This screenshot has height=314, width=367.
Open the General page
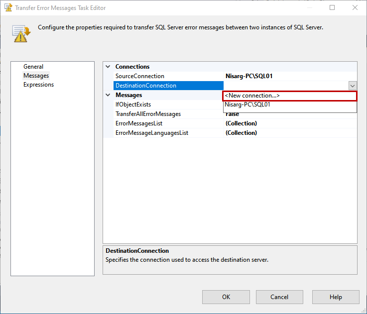coord(33,67)
